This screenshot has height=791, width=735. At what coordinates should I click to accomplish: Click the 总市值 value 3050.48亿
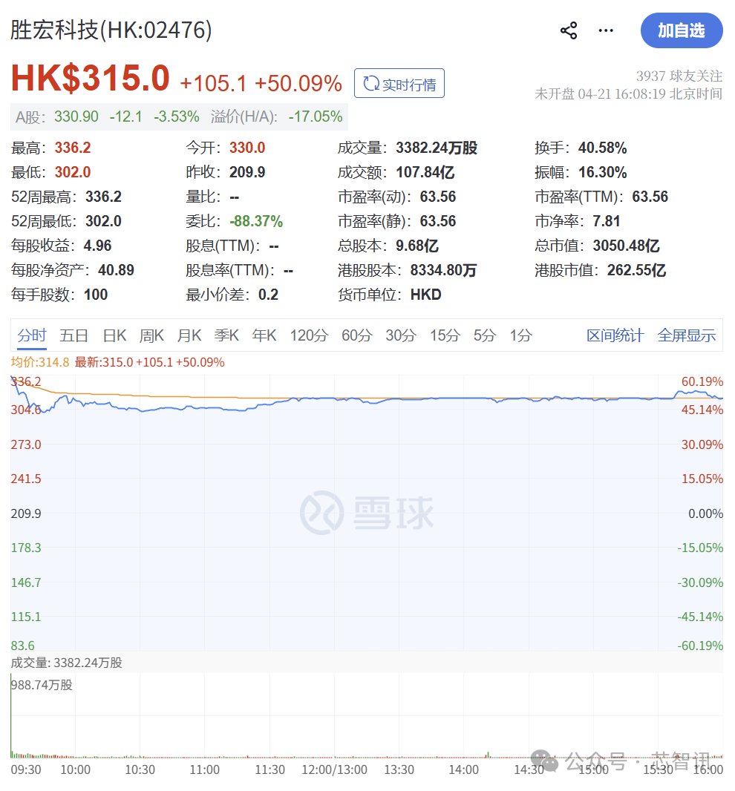626,246
